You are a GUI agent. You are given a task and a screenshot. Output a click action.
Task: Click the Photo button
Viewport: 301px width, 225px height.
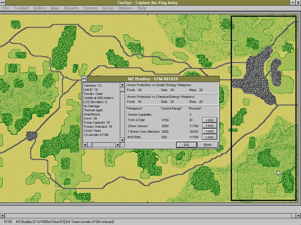(x=208, y=145)
